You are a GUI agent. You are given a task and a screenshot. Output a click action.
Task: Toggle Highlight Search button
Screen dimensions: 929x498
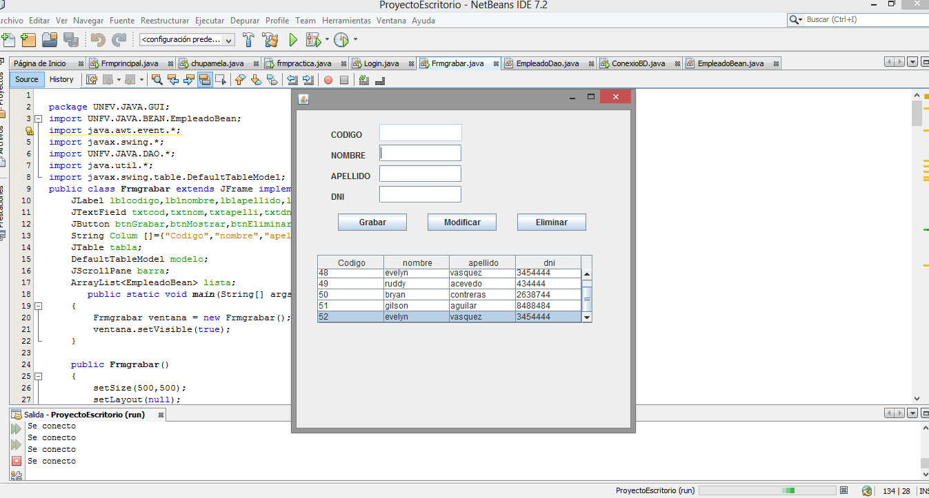pos(205,80)
